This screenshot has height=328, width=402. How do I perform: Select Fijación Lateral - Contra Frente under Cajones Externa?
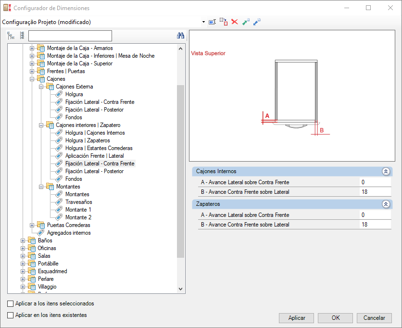(100, 102)
